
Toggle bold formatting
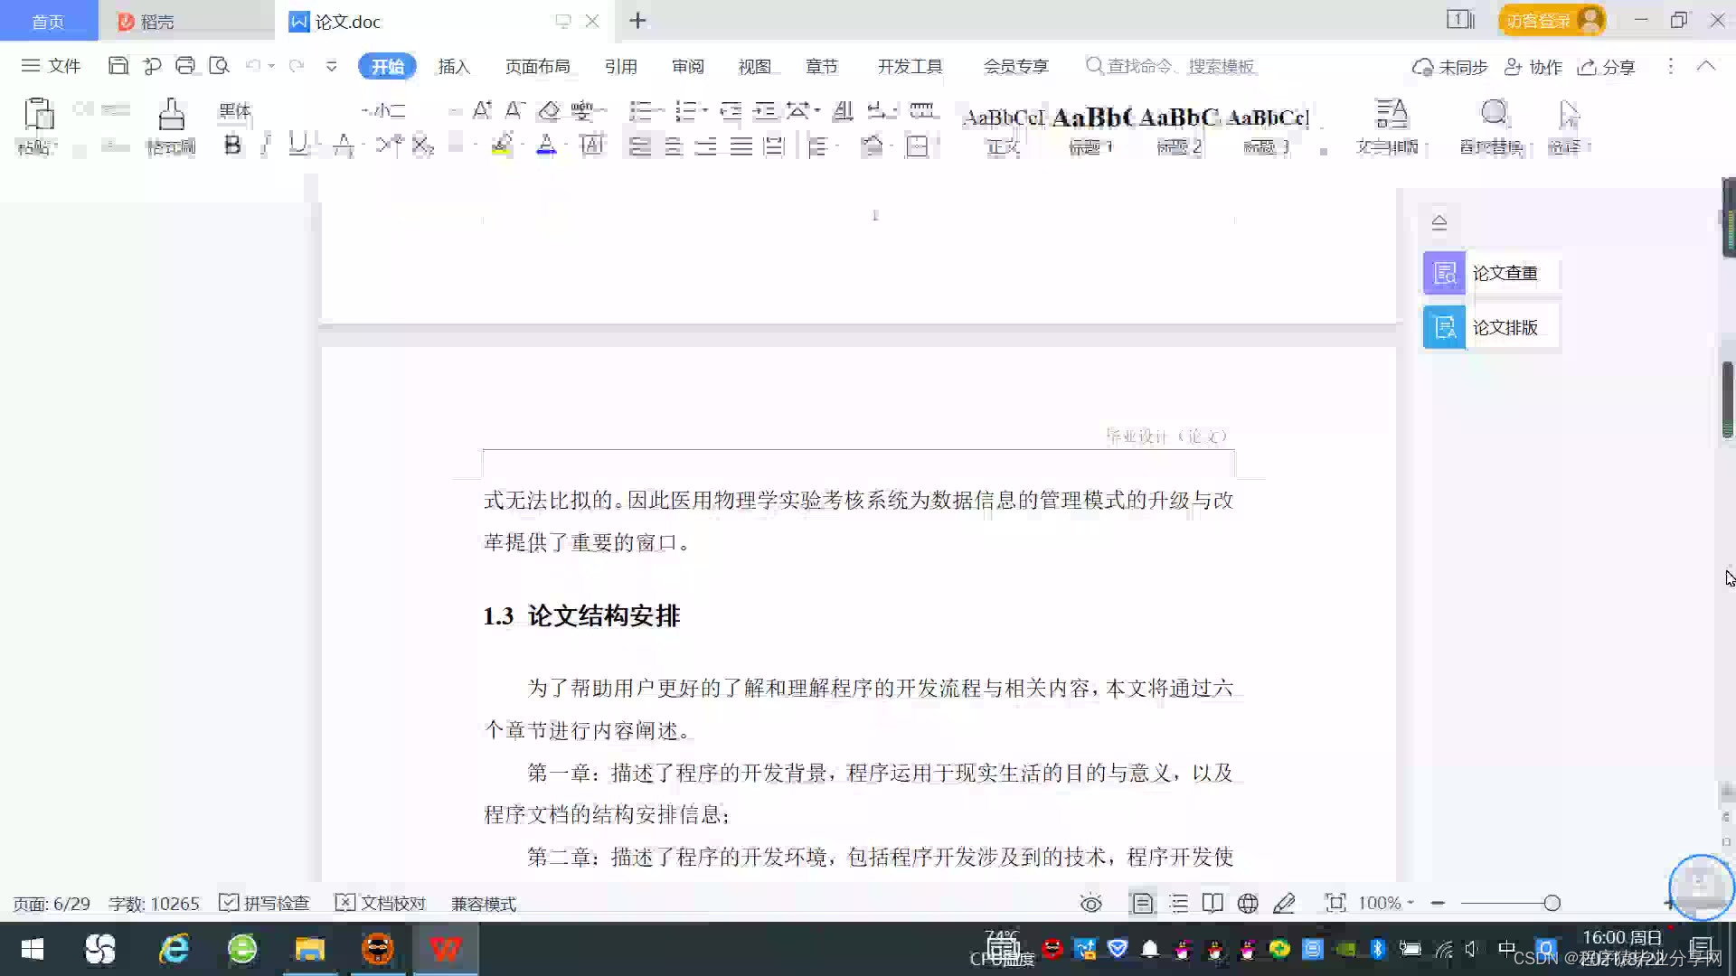click(232, 145)
